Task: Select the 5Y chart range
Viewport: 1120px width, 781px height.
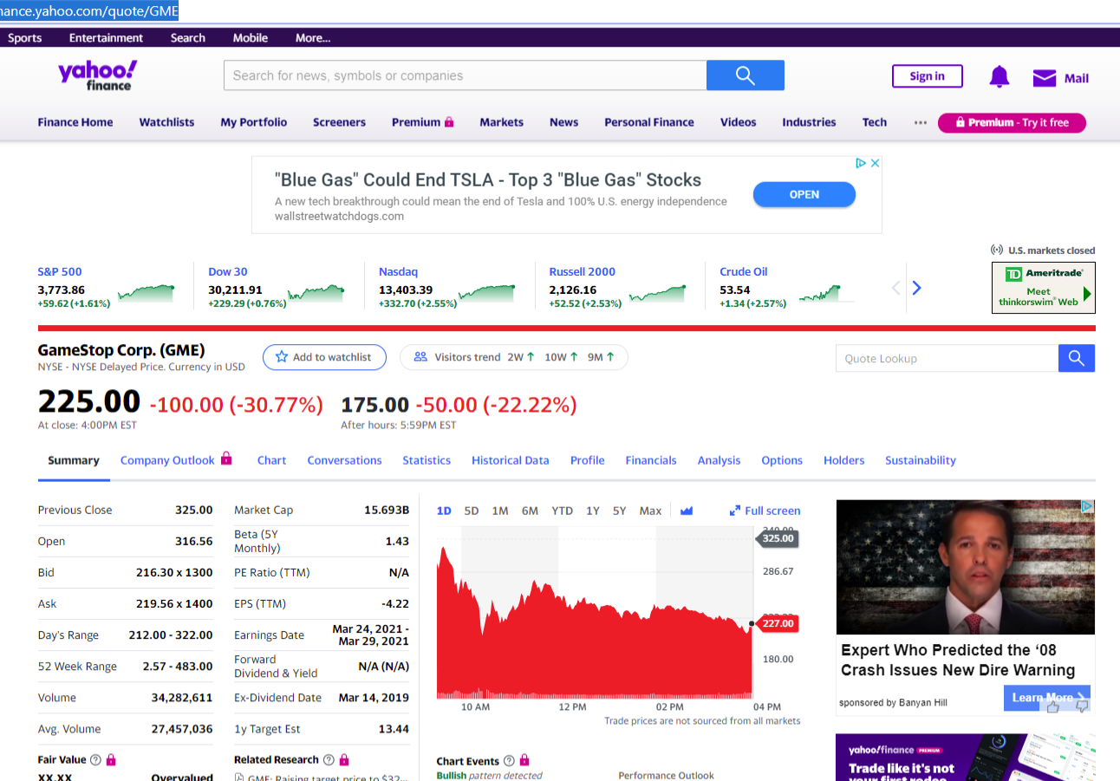Action: [619, 511]
